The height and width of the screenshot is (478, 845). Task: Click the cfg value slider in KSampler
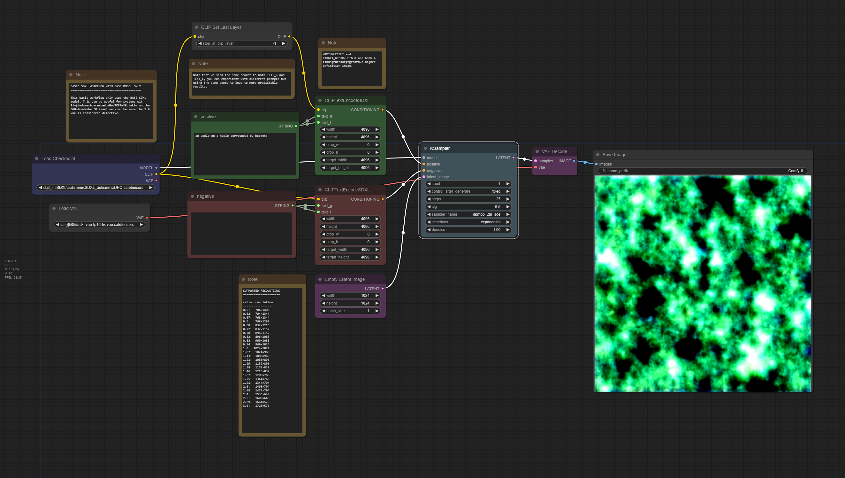tap(468, 207)
